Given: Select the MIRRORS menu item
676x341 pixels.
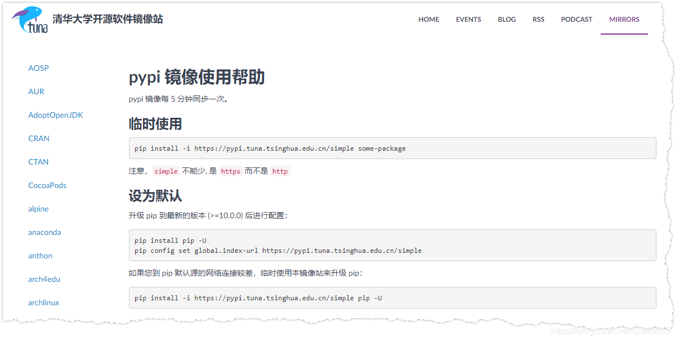Looking at the screenshot, I should click(x=624, y=20).
